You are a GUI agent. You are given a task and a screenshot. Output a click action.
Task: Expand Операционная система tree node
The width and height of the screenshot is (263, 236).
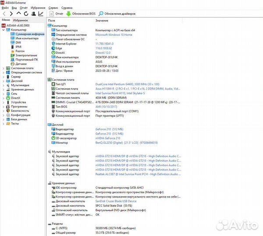pyautogui.click(x=4, y=73)
